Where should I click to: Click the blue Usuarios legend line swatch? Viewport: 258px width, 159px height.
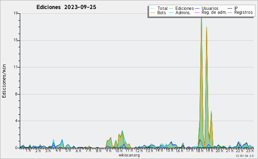tap(197, 8)
